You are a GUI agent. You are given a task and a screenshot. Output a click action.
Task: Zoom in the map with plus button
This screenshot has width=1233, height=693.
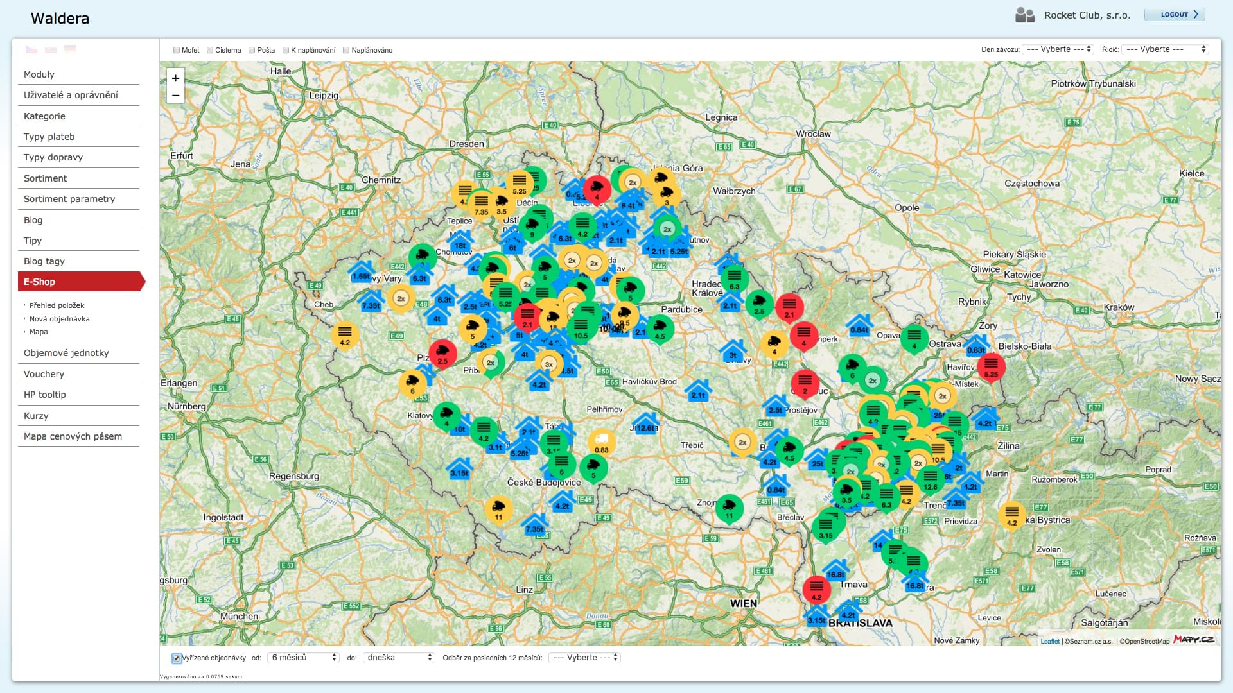click(175, 78)
